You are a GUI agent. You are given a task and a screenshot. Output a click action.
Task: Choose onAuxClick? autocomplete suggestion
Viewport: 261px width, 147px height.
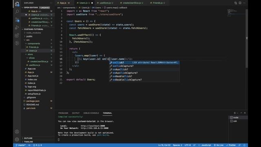pyautogui.click(x=144, y=69)
